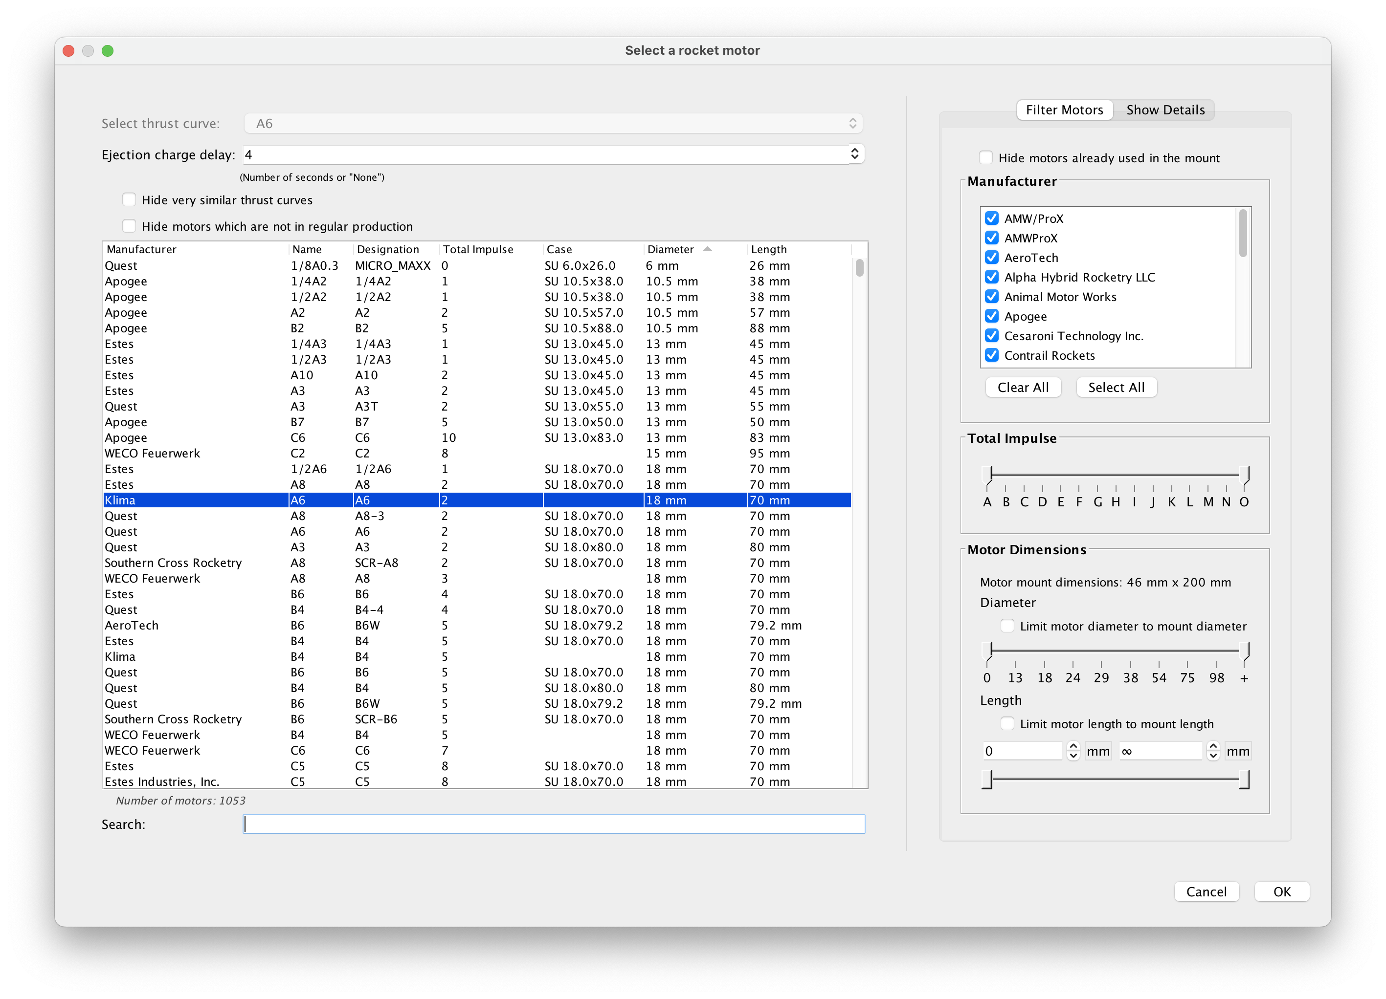Screen dimensions: 1386x999
Task: Select the Quest A8-3 motor row
Action: click(428, 515)
